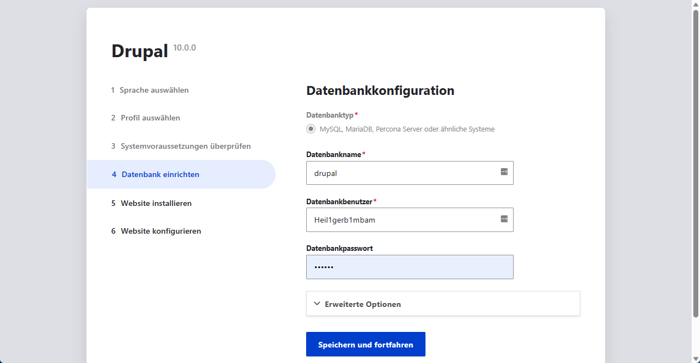The width and height of the screenshot is (700, 363).
Task: Select step 1 Sprache auswählen
Action: click(x=154, y=89)
